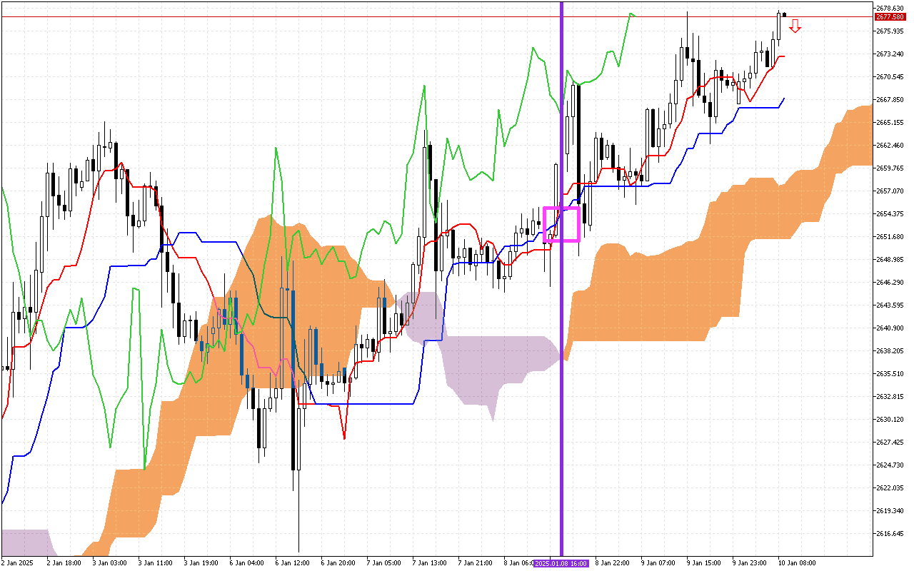Select the 2638.205 price scale label
Screen dimensions: 914x571
[890, 350]
